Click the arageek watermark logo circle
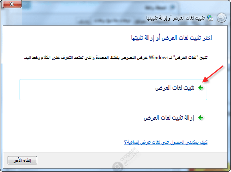The width and height of the screenshot is (231, 172). pyautogui.click(x=118, y=167)
